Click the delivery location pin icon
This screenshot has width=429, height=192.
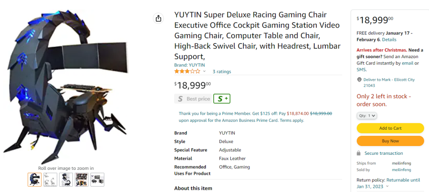[359, 80]
